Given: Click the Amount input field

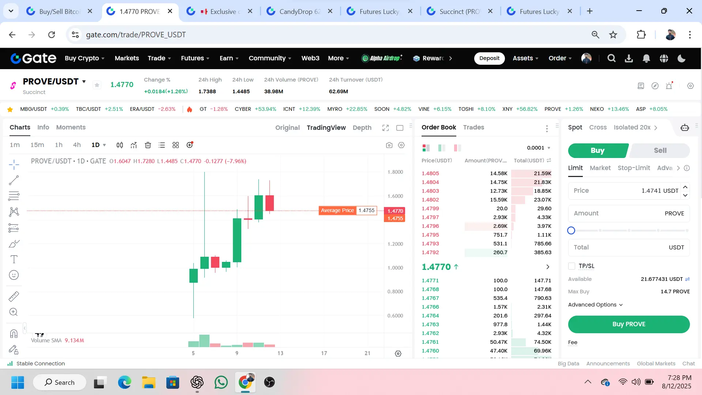Looking at the screenshot, I should (x=629, y=214).
